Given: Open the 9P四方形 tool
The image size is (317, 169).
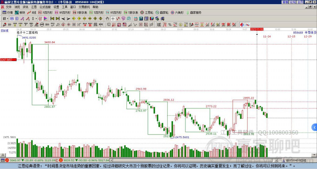Looking at the screenshot, I should [63, 12].
